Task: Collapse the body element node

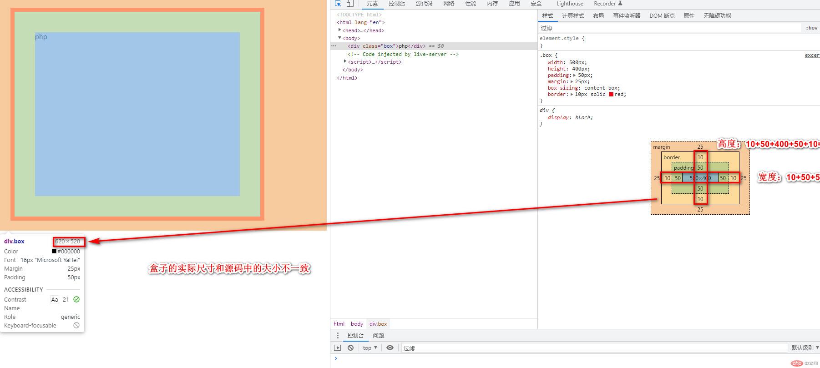Action: [x=339, y=38]
